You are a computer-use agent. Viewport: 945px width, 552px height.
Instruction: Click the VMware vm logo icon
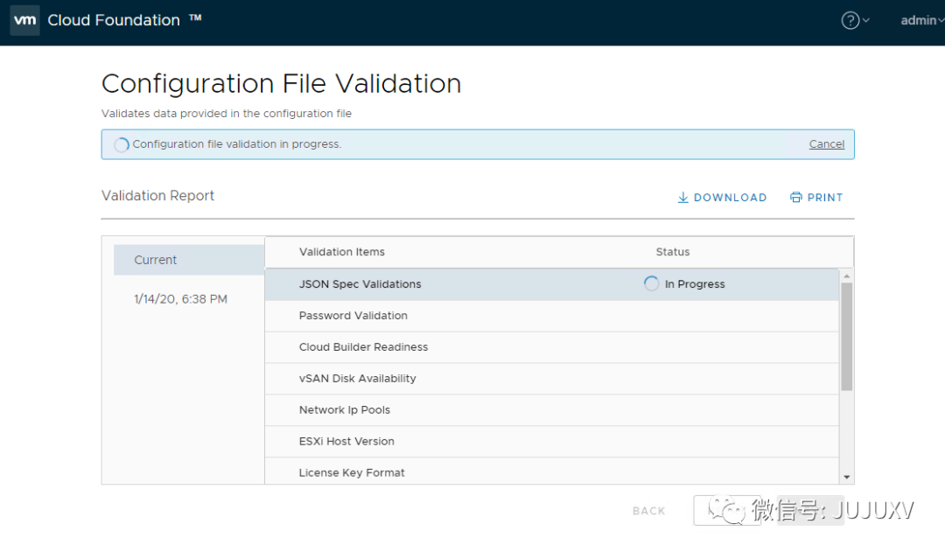24,20
